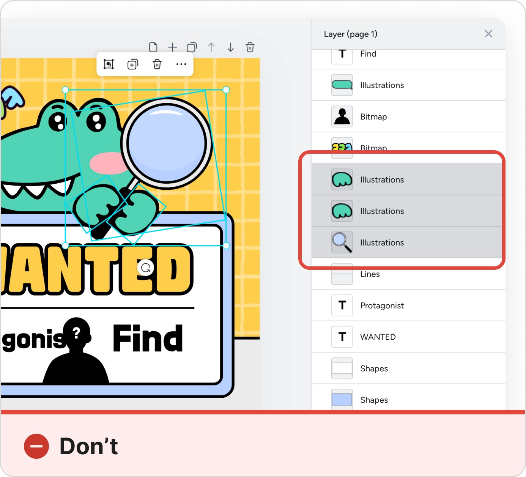Screen dimensions: 526x477
Task: Move page down with the down arrow
Action: [230, 47]
